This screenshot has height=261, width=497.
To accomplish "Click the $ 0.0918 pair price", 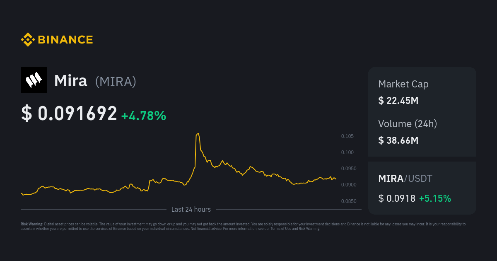I will coord(397,198).
